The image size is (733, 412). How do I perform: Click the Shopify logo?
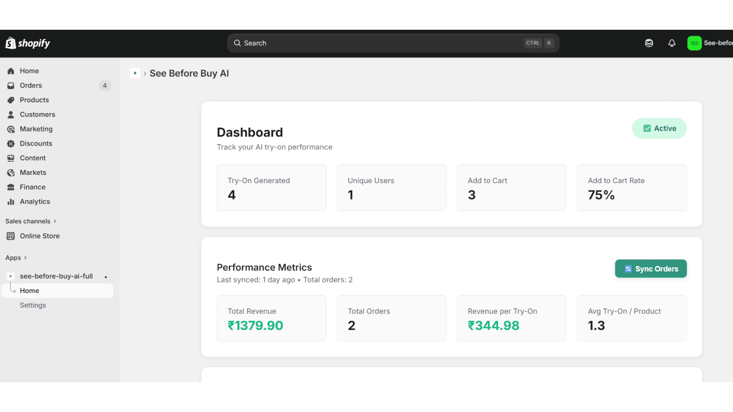[27, 43]
